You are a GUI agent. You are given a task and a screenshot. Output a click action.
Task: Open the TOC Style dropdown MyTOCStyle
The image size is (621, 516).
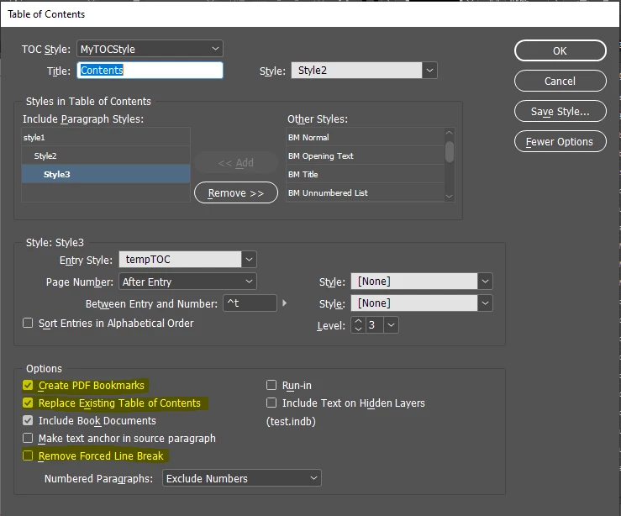point(150,49)
